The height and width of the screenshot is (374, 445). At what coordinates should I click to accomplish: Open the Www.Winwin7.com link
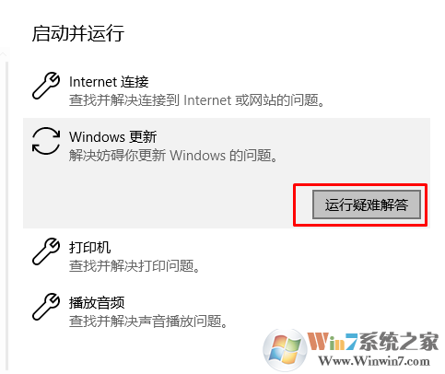pos(374,361)
